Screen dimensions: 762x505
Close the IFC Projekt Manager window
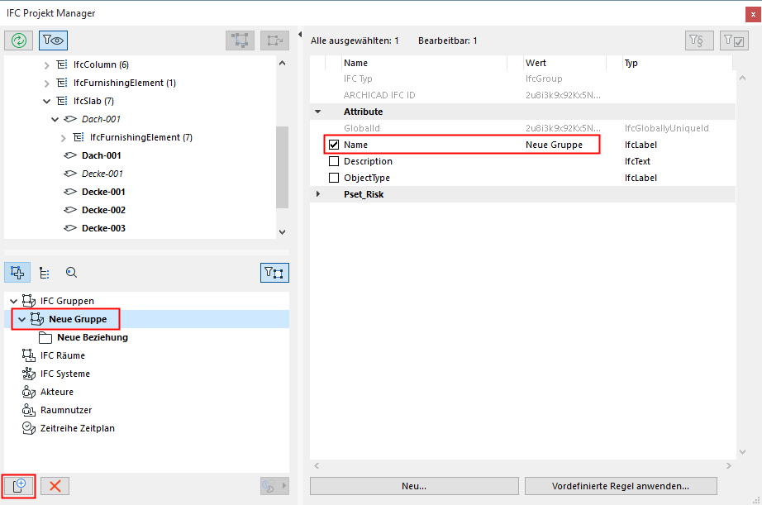coord(753,14)
